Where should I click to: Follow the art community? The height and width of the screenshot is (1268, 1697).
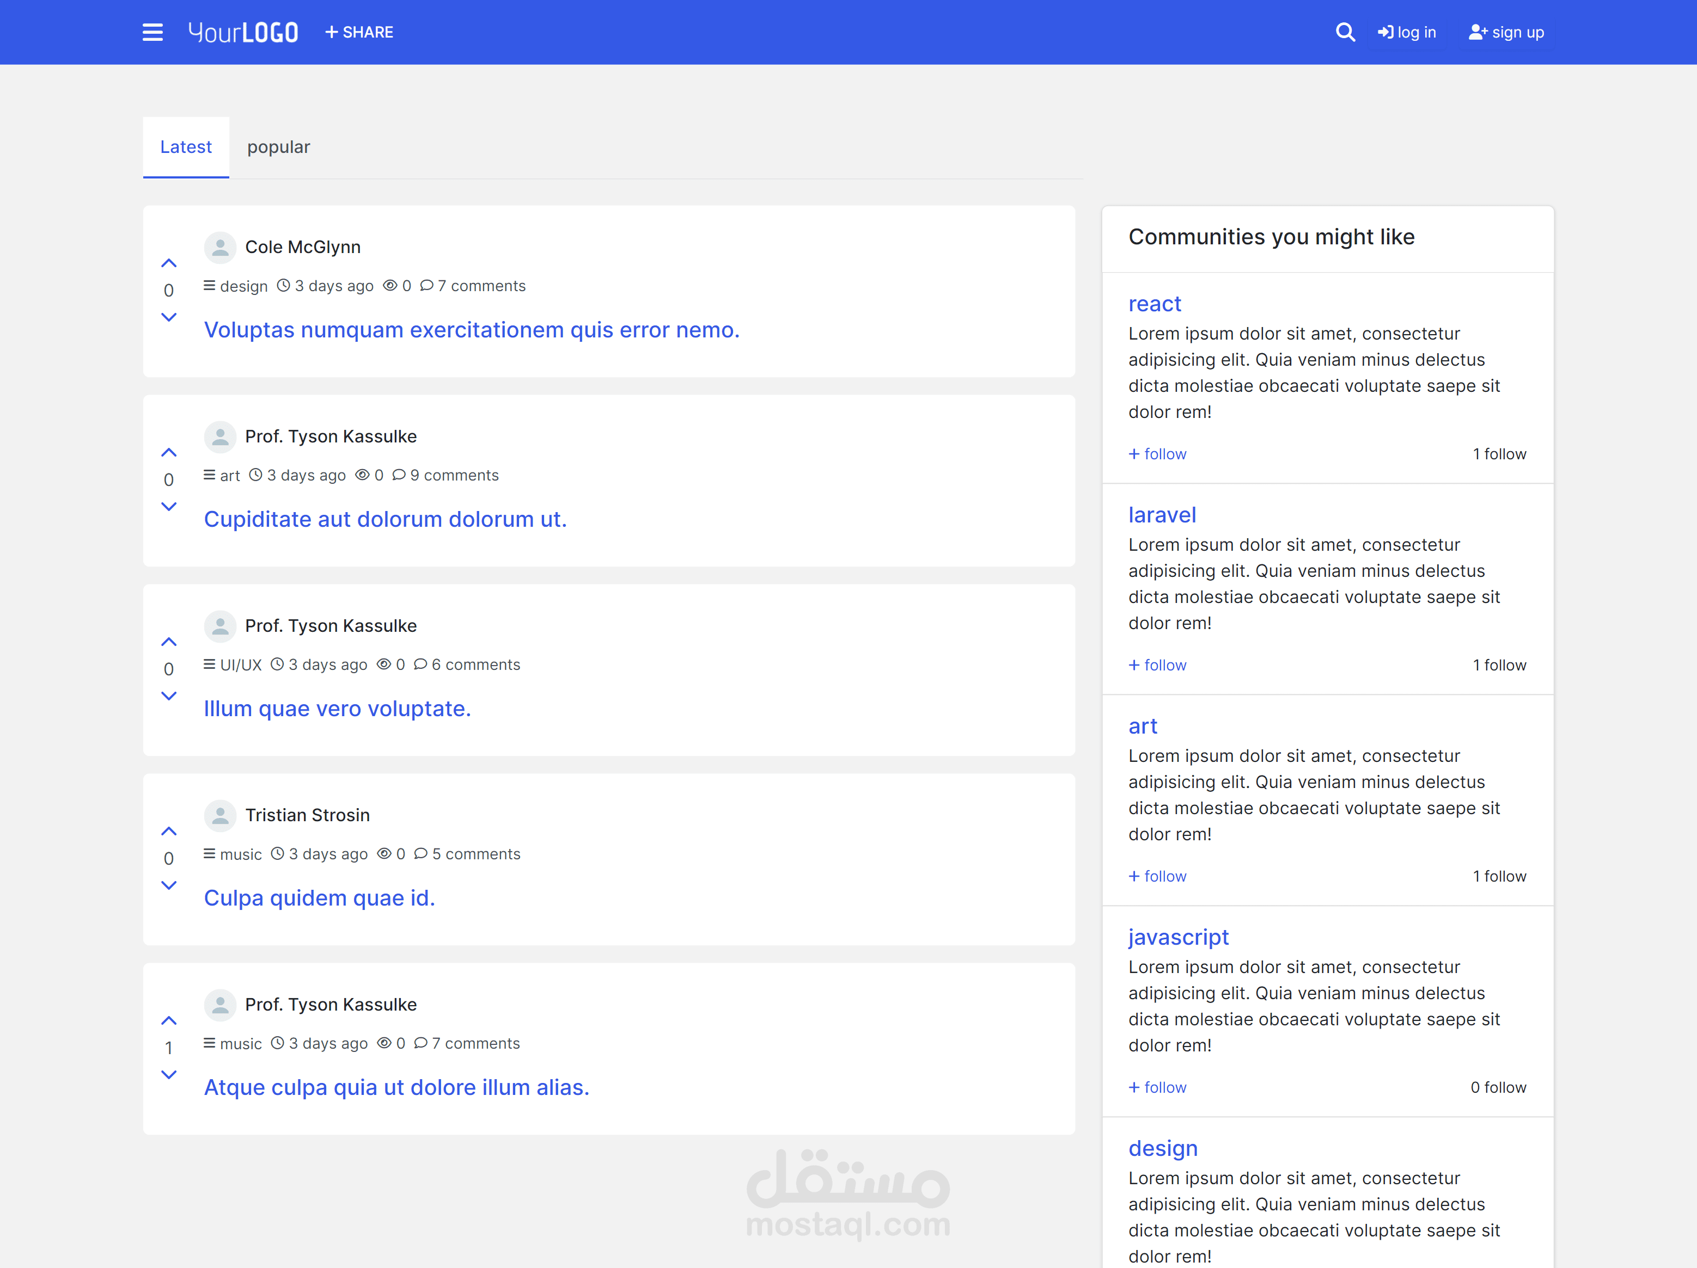click(1158, 876)
